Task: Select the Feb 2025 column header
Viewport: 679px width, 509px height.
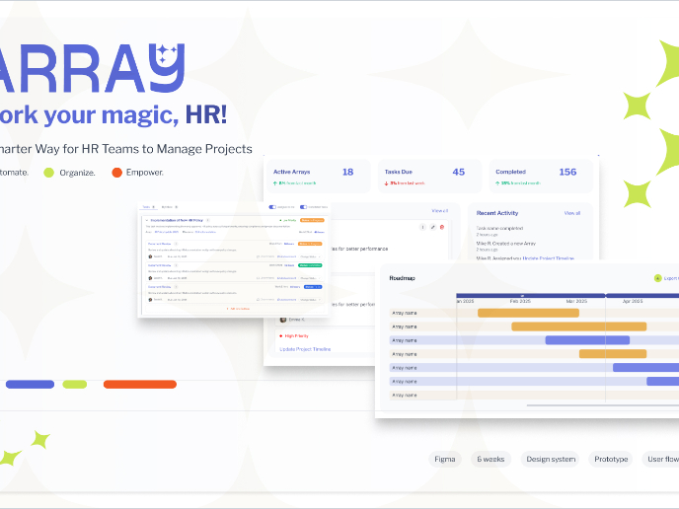Action: 520,301
